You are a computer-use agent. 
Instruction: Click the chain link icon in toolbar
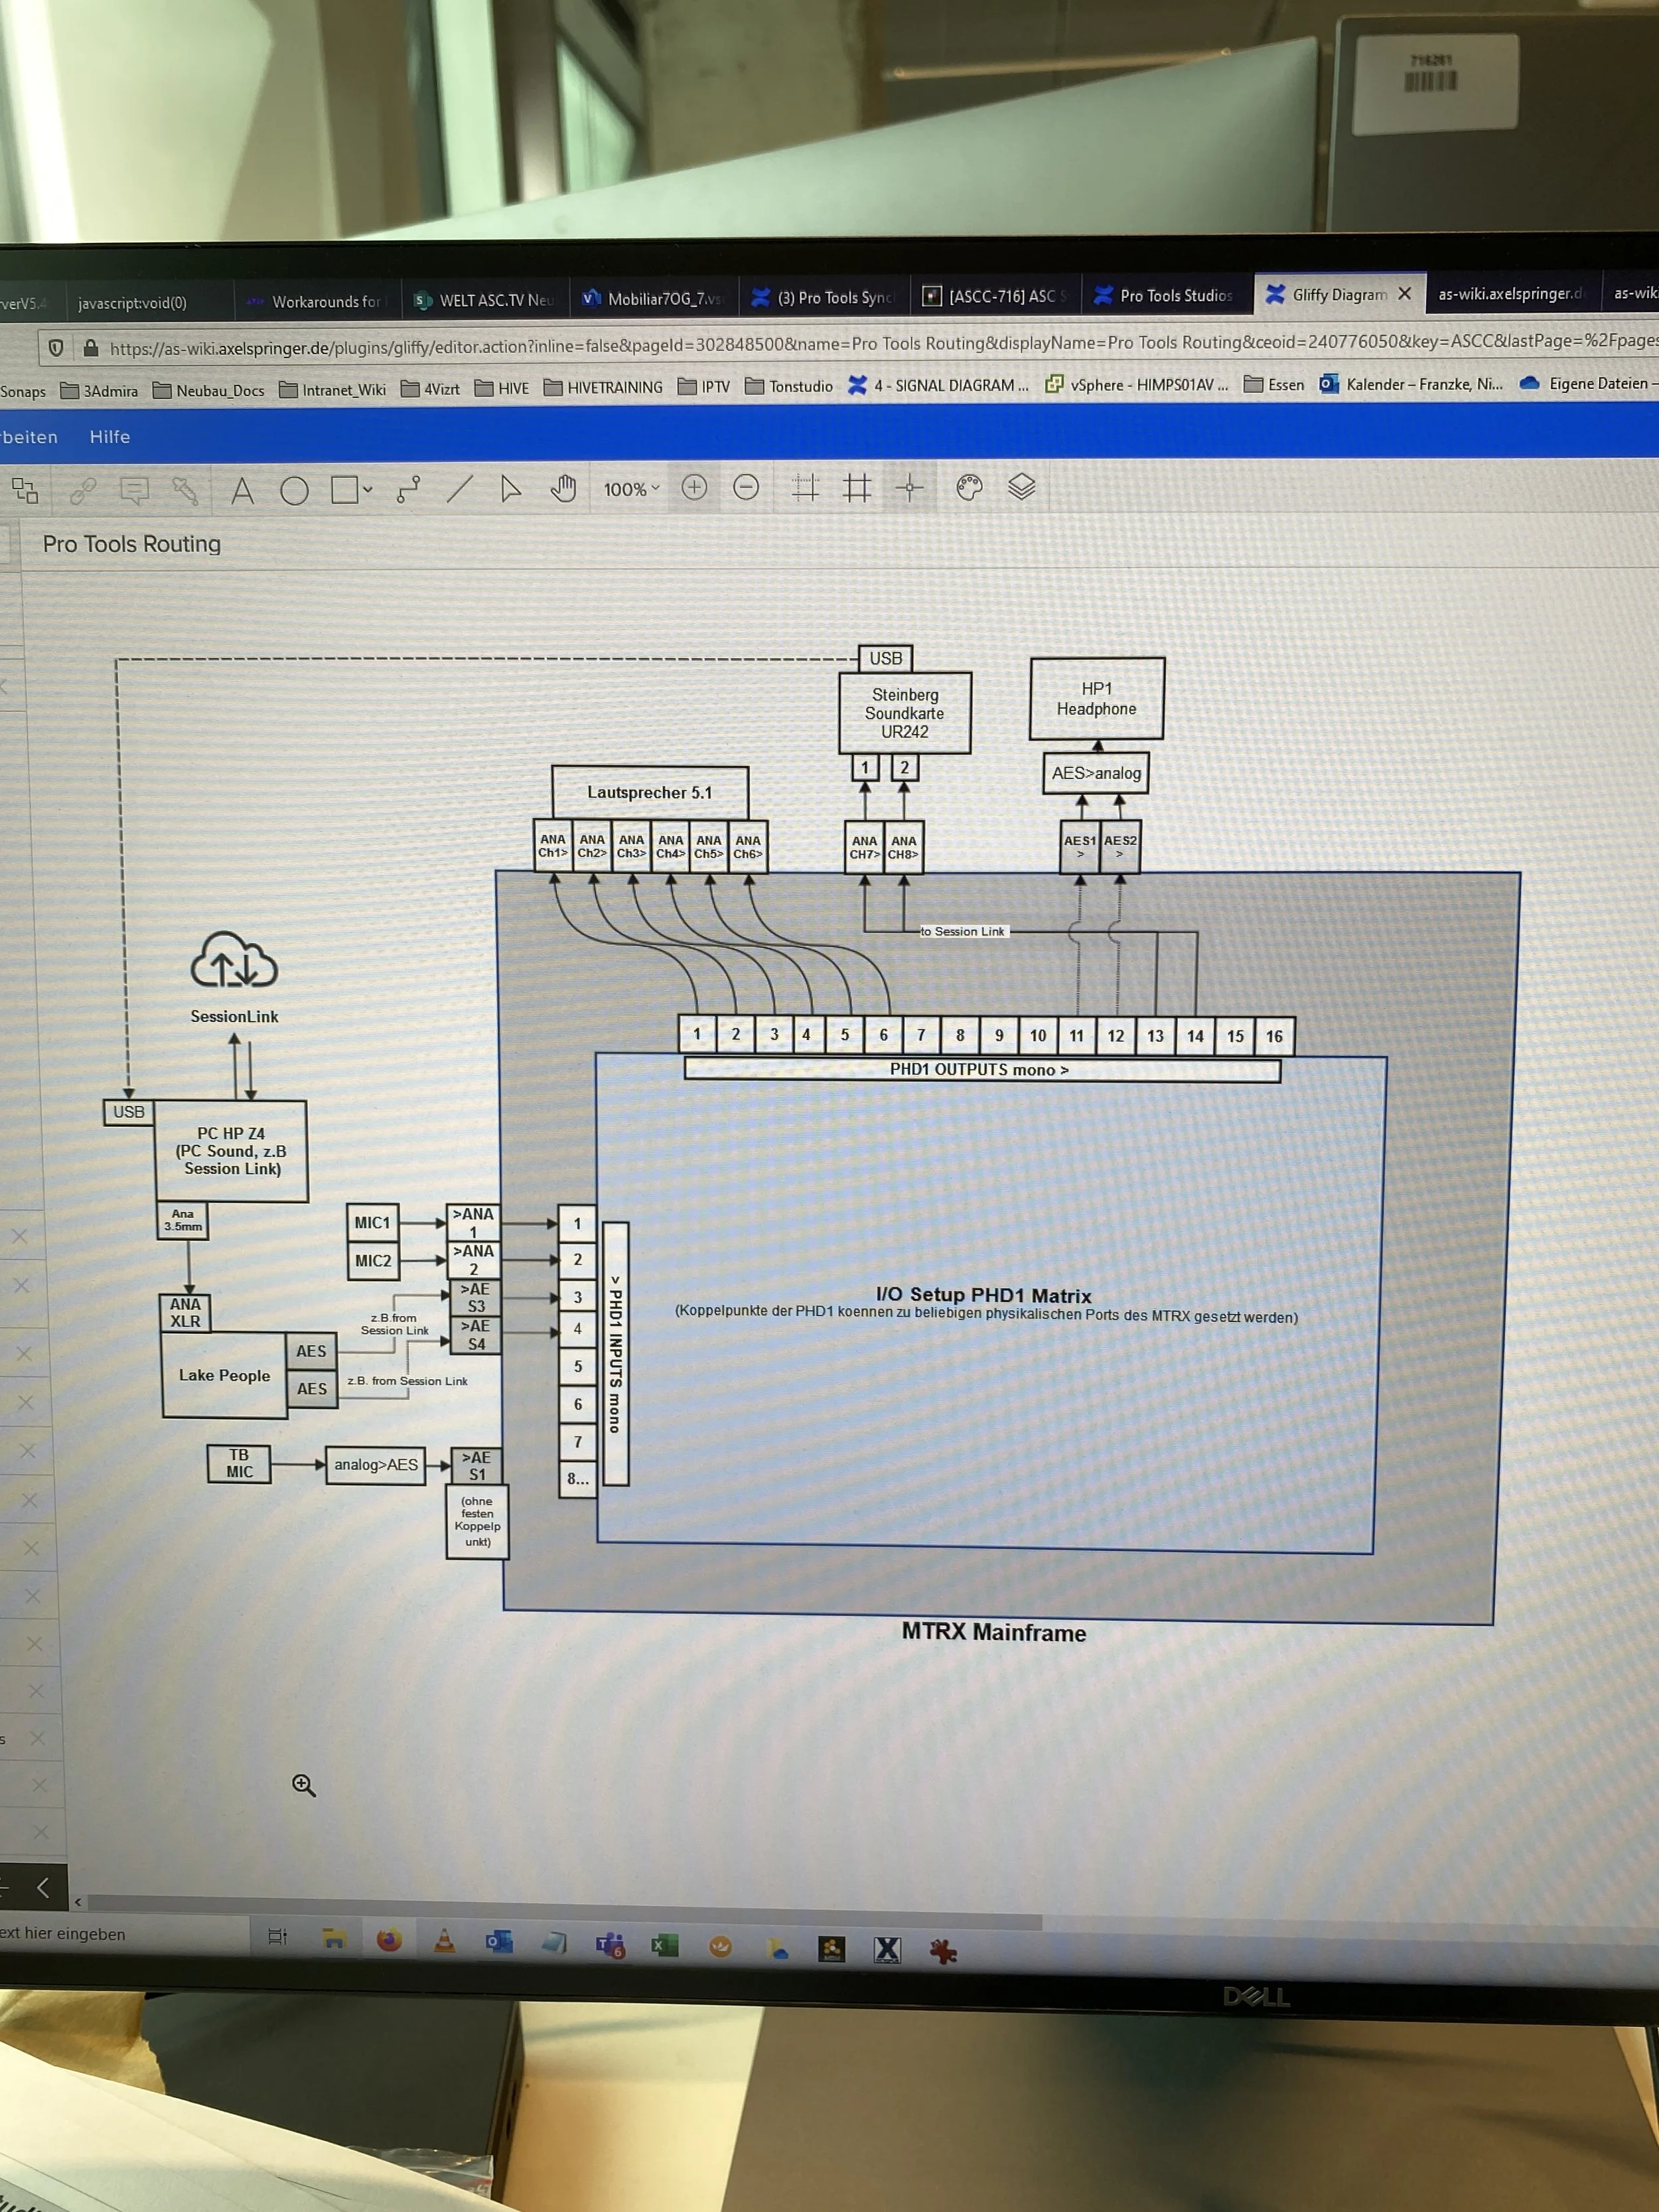pos(83,491)
